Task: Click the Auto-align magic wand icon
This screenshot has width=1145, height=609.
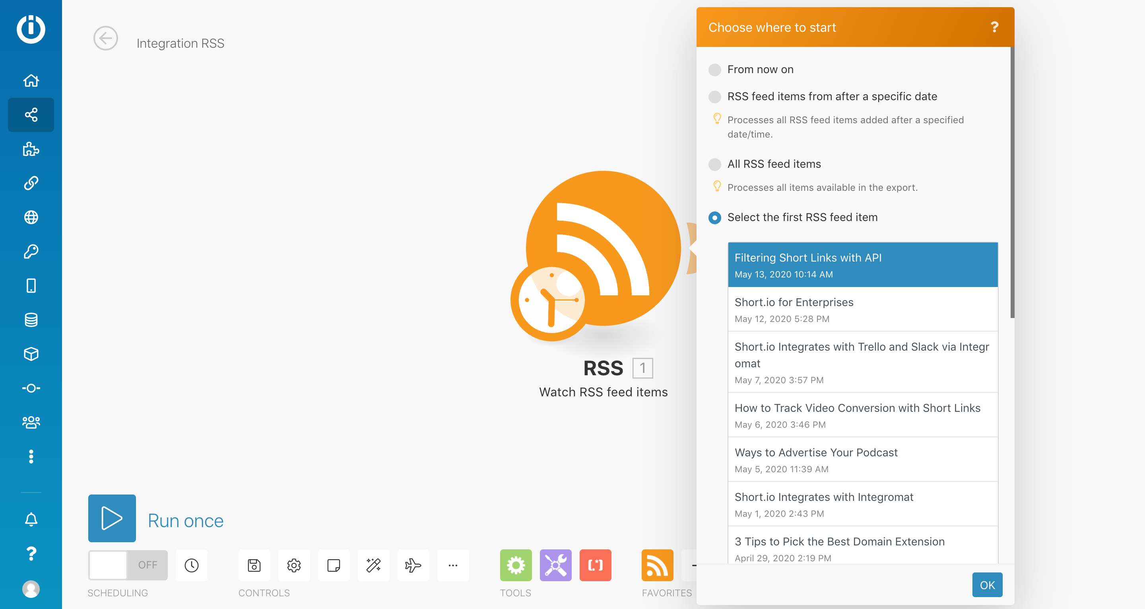Action: pyautogui.click(x=373, y=565)
